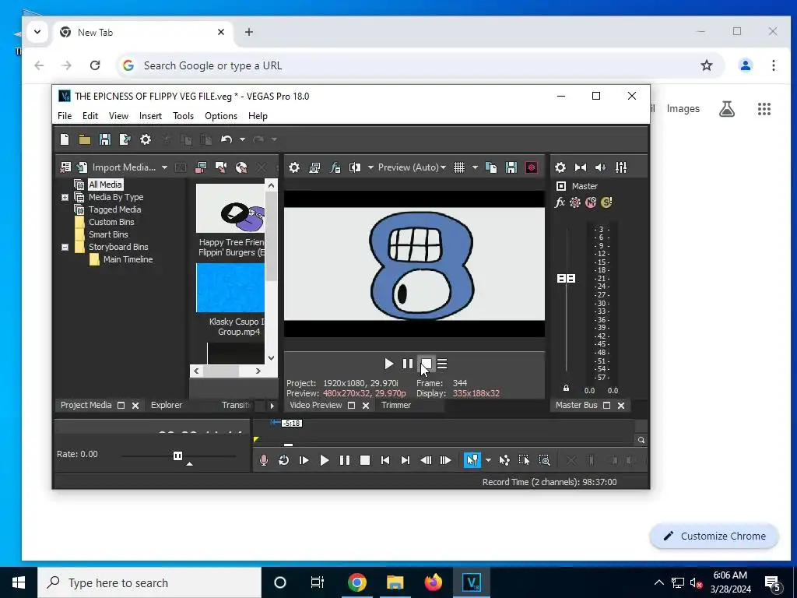Toggle loop playback in transport
The height and width of the screenshot is (598, 797).
(x=283, y=460)
